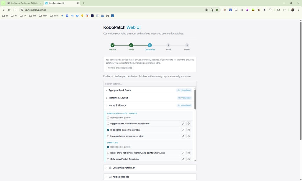Expand Margins & Layout section

tap(149, 98)
